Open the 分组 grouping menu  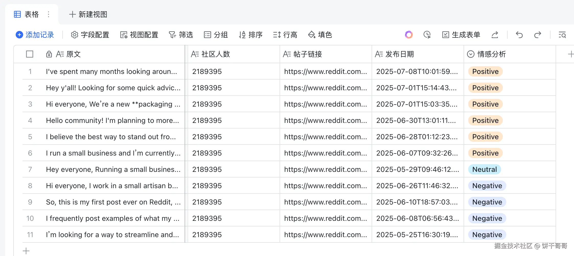pyautogui.click(x=216, y=35)
